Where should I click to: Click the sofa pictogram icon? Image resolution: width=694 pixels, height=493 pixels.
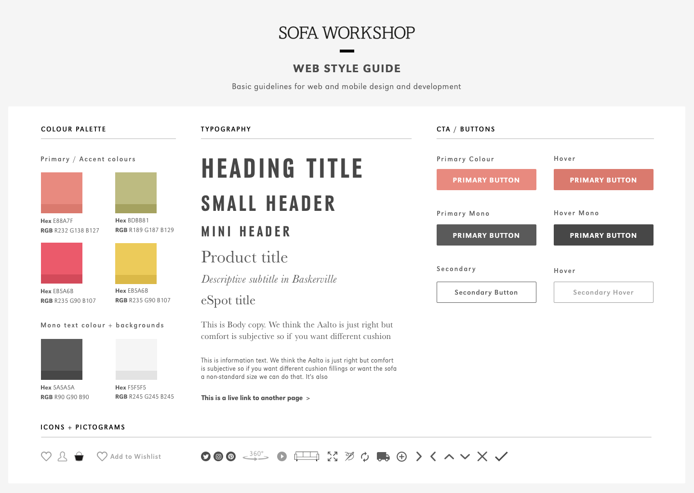coord(307,456)
